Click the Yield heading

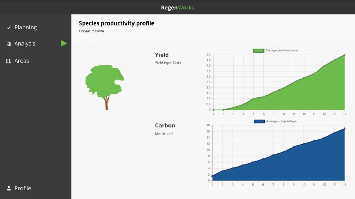click(x=162, y=55)
